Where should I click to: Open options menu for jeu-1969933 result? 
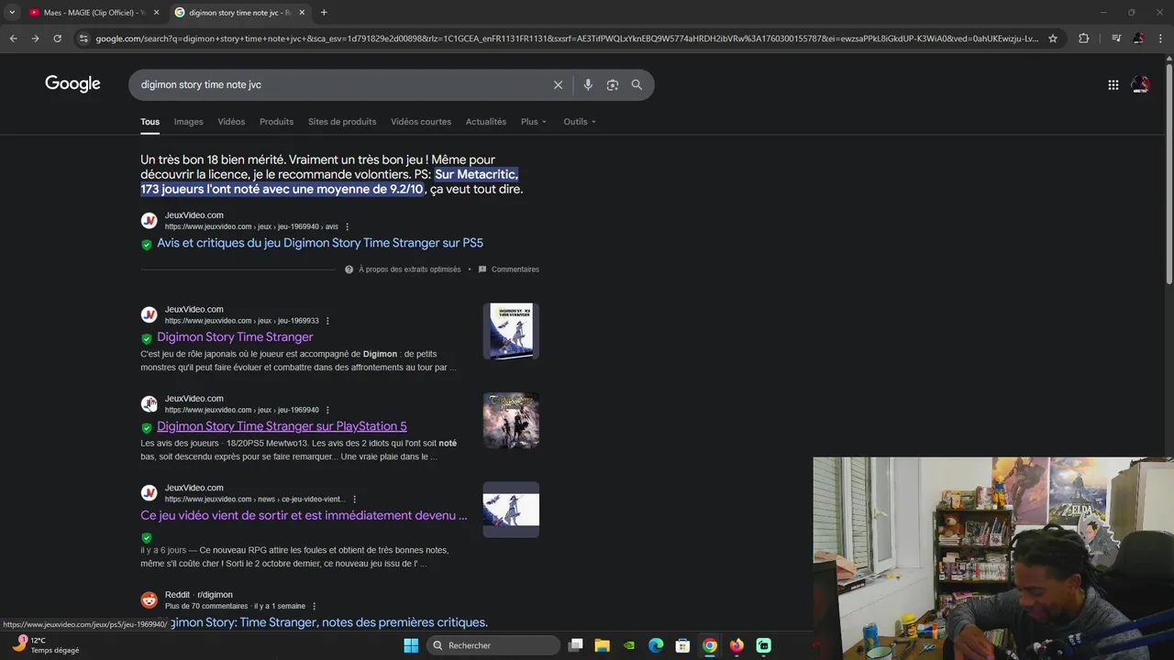pyautogui.click(x=327, y=321)
